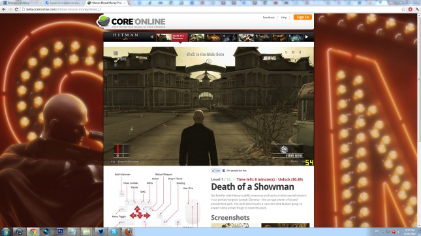The height and width of the screenshot is (236, 421).
Task: Select the Hitman Blood Money tab
Action: [106, 3]
